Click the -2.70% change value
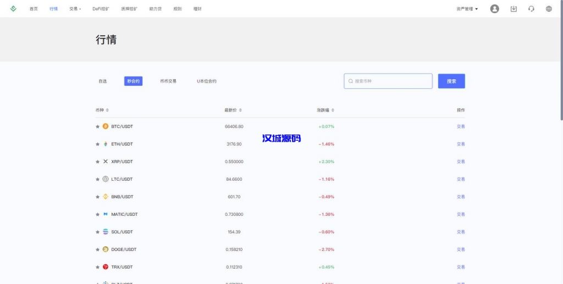563x284 pixels. point(326,249)
